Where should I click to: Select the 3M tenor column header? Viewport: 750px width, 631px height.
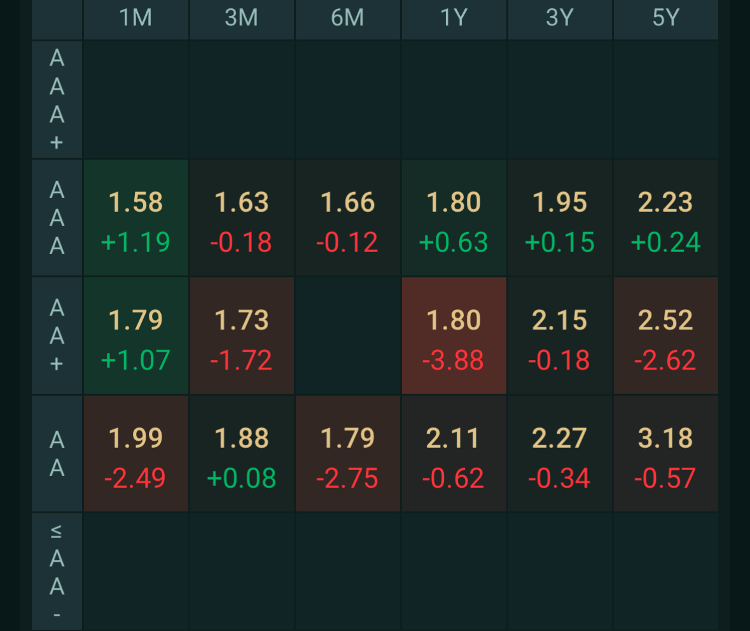coord(242,18)
